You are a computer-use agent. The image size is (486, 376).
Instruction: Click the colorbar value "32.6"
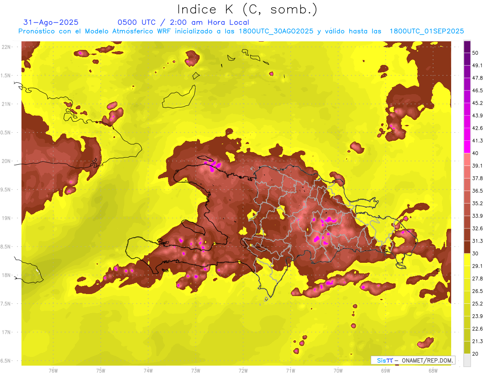coord(477,228)
